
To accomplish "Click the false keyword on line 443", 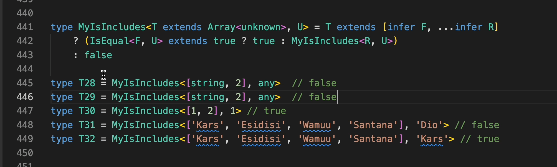I will (98, 55).
